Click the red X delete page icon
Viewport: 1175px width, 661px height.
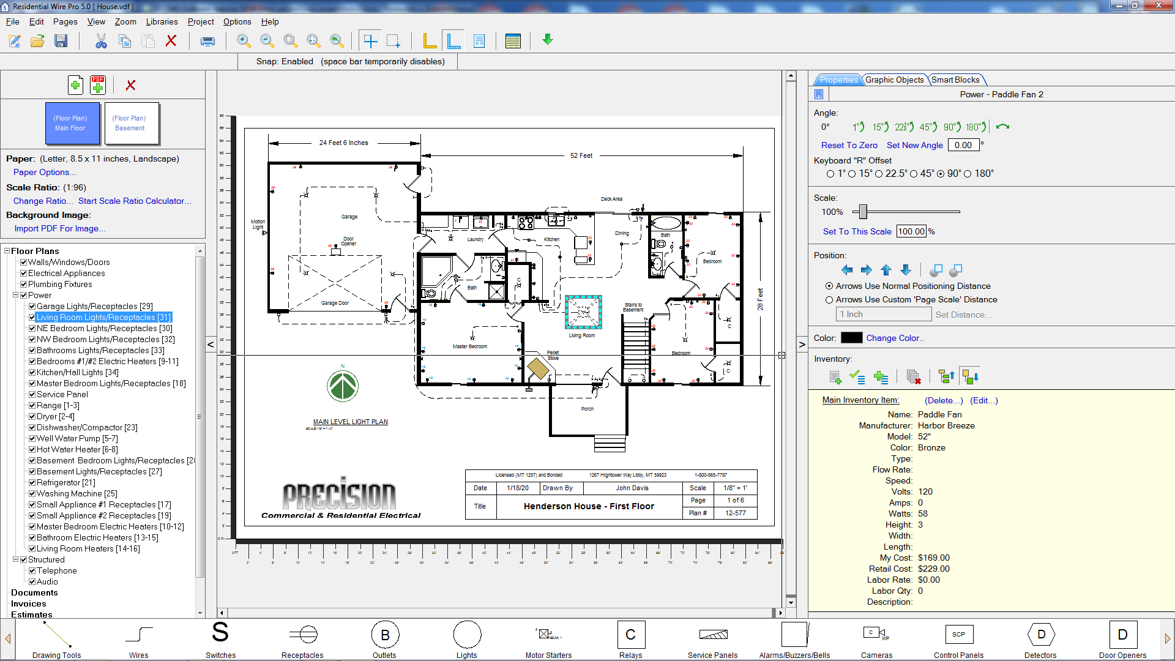coord(130,85)
